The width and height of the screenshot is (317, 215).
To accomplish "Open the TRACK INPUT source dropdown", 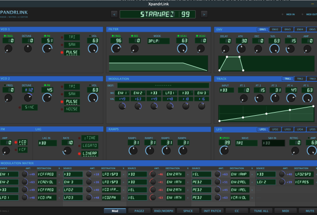I will 227,90.
